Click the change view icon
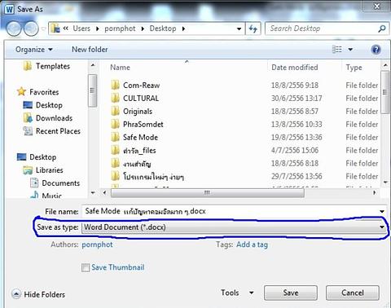The width and height of the screenshot is (391, 308). pos(337,50)
